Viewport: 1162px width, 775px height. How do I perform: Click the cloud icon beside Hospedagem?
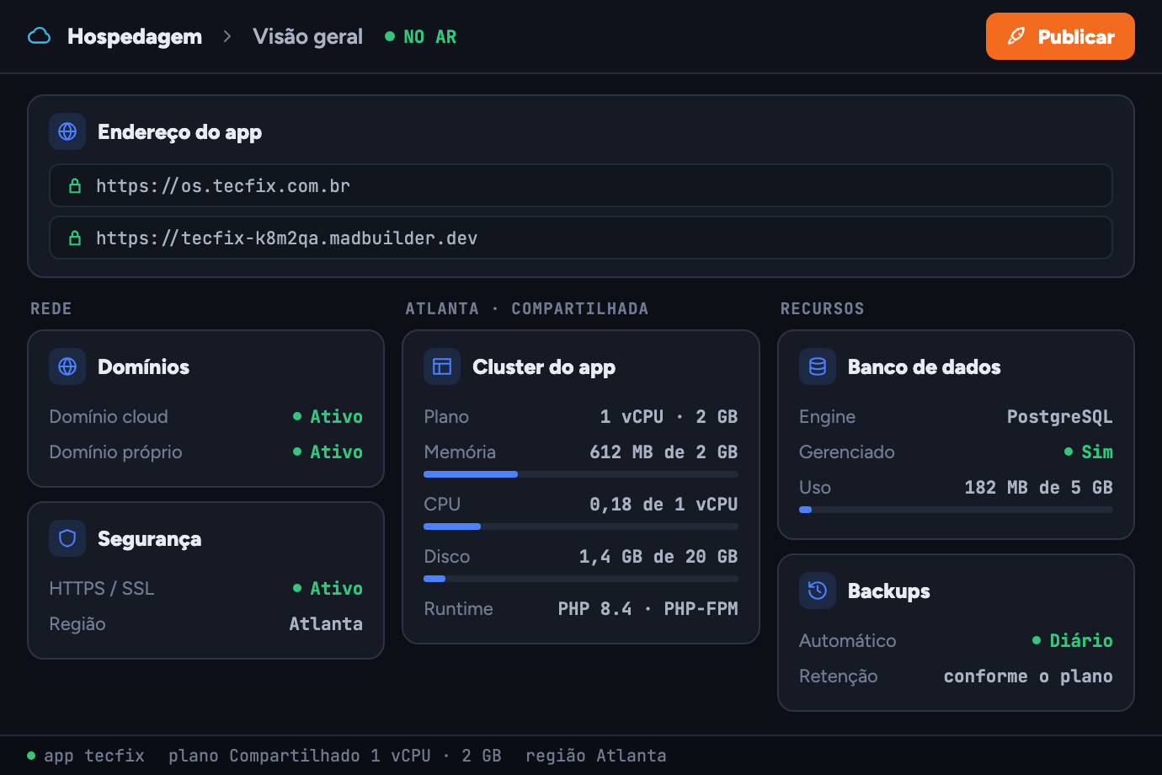tap(39, 36)
